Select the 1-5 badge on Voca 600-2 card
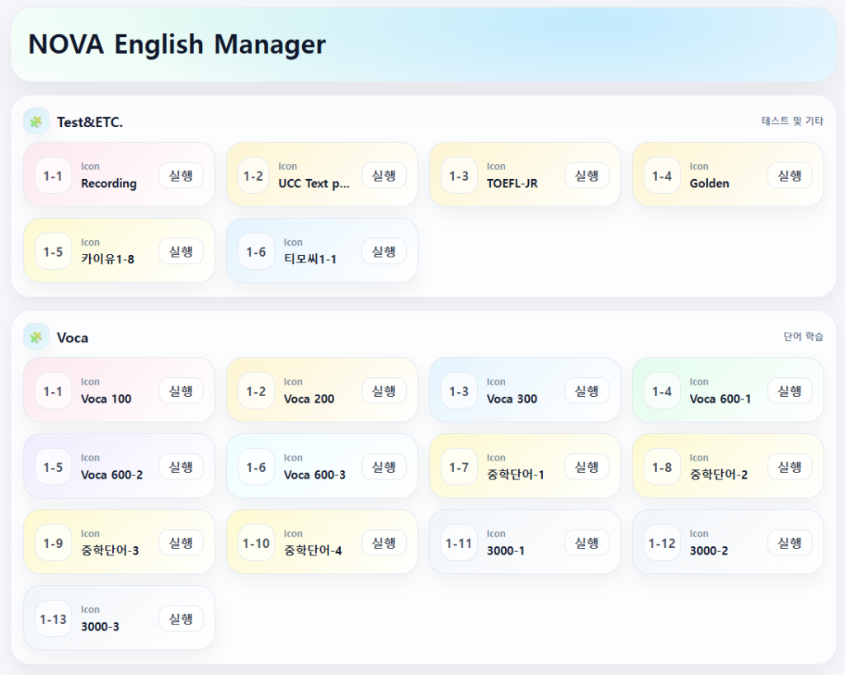Screen dimensions: 845x675 pos(53,466)
